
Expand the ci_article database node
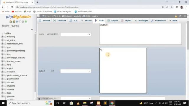[2, 40]
